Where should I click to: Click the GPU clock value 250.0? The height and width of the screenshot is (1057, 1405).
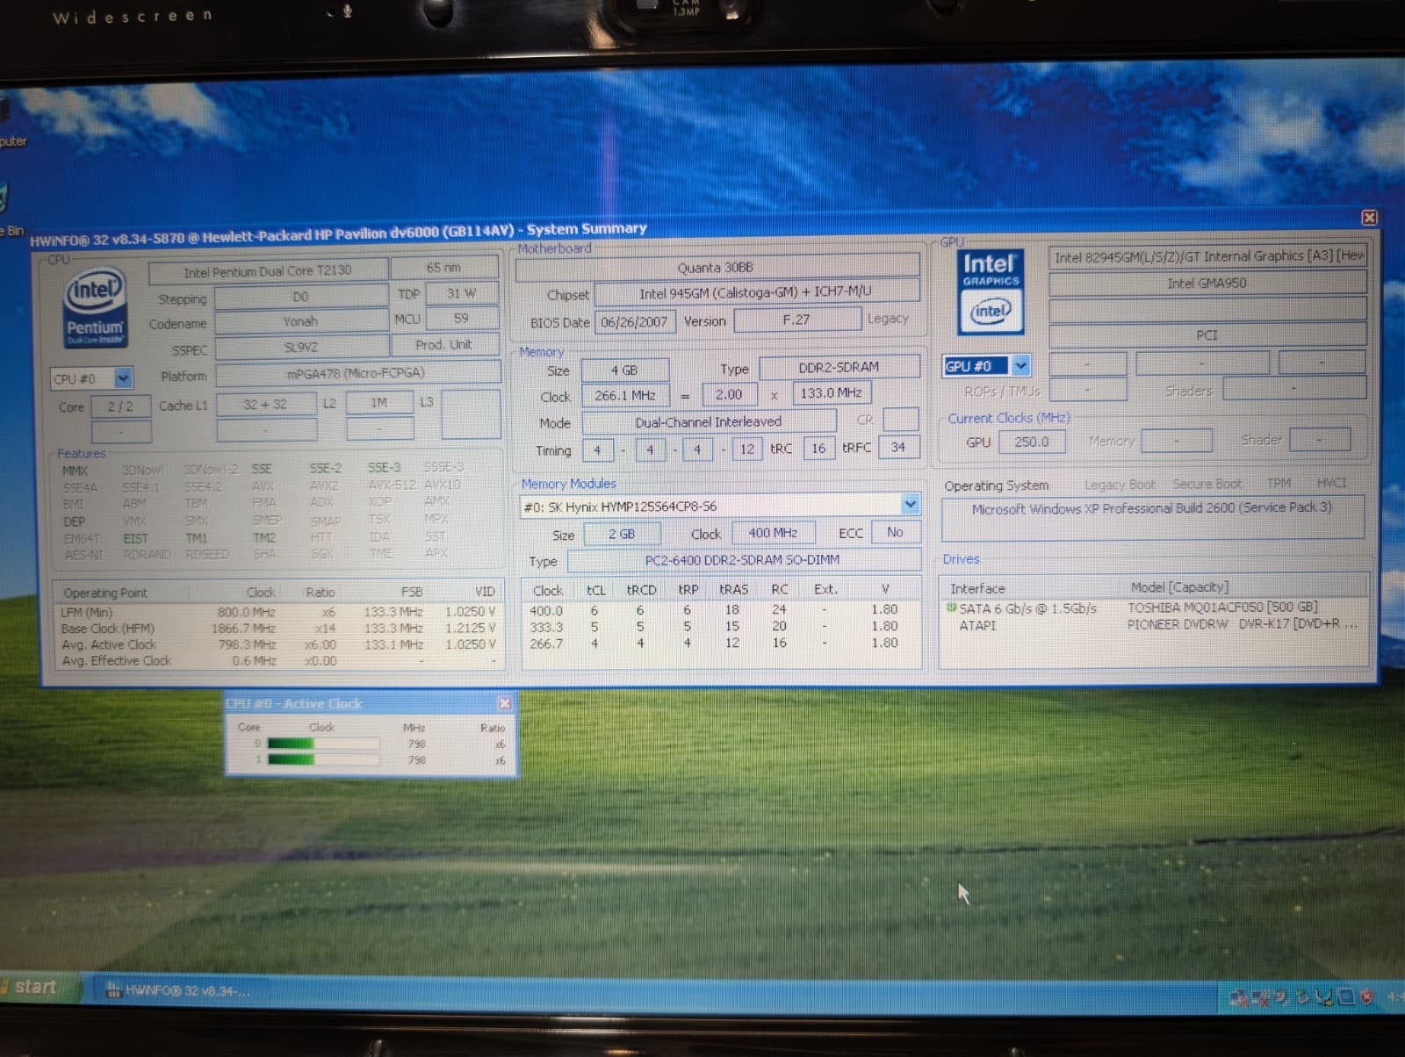point(1032,442)
